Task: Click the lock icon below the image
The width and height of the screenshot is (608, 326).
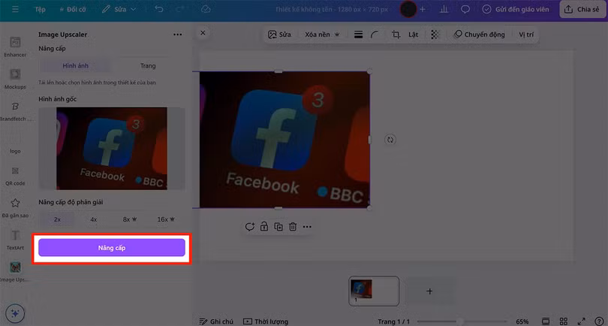Action: tap(263, 226)
